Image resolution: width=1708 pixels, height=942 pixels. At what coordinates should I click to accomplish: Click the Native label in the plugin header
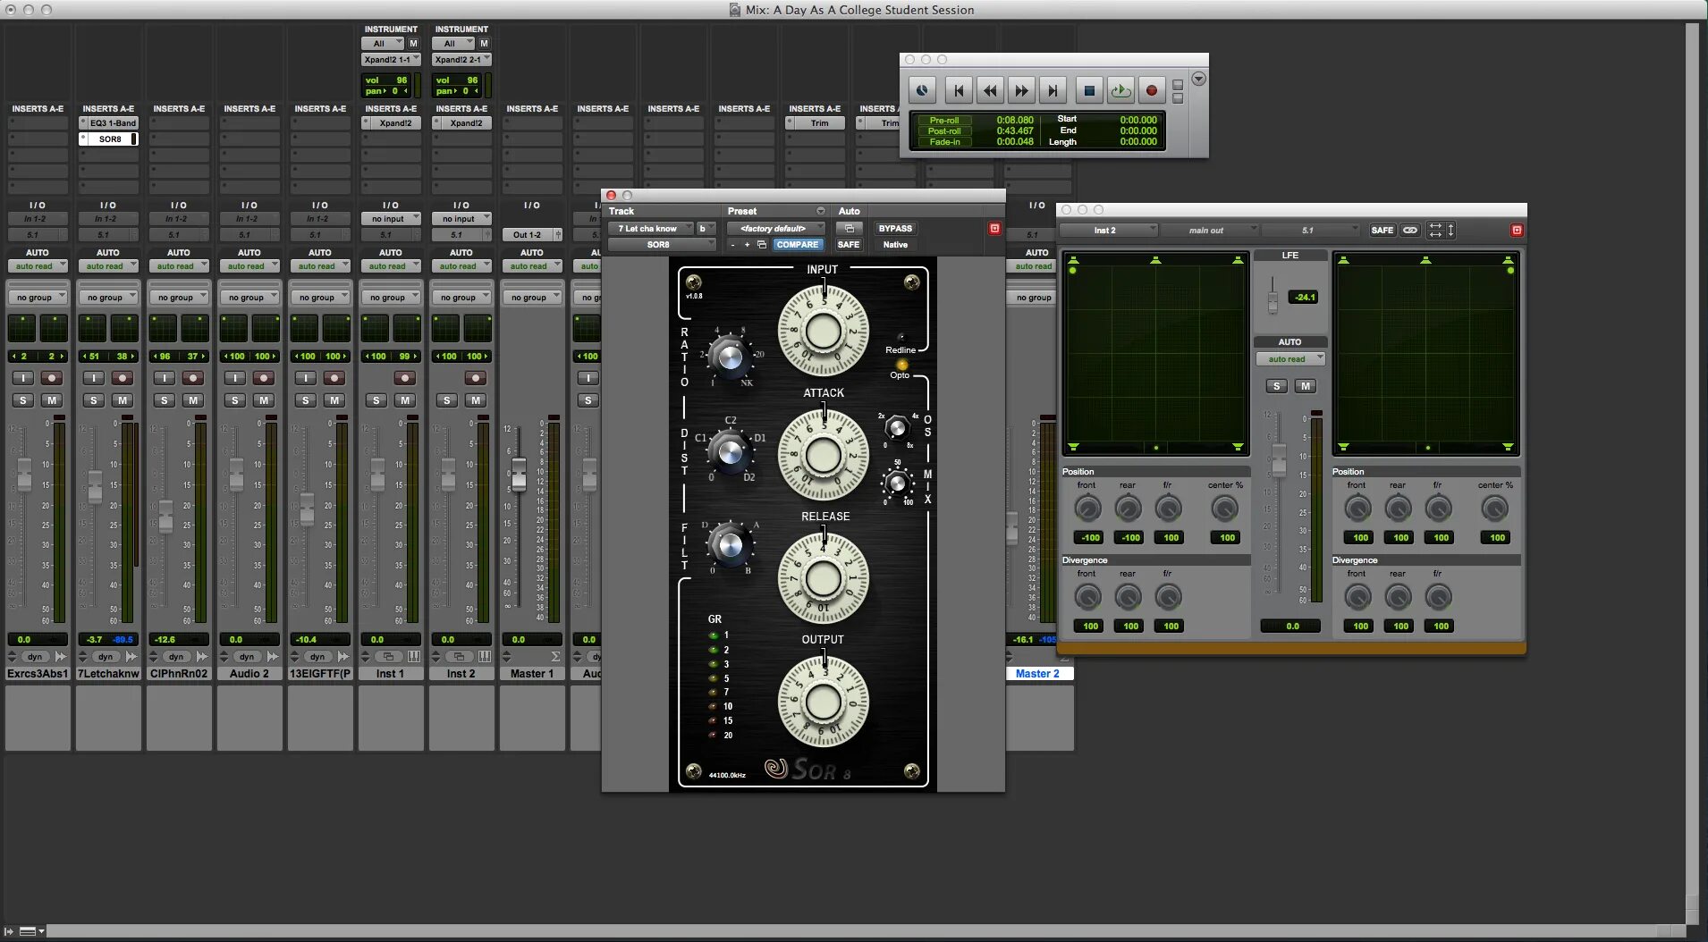point(895,245)
